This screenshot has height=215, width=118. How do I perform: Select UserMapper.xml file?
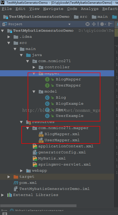[x=62, y=140]
